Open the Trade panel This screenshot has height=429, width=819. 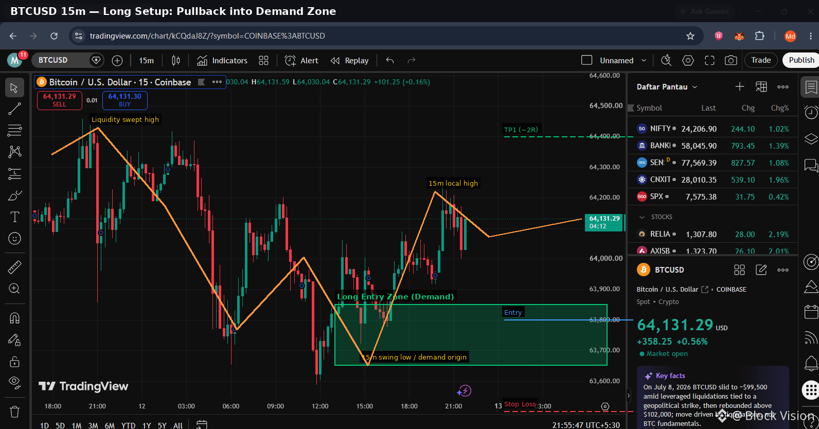point(761,60)
